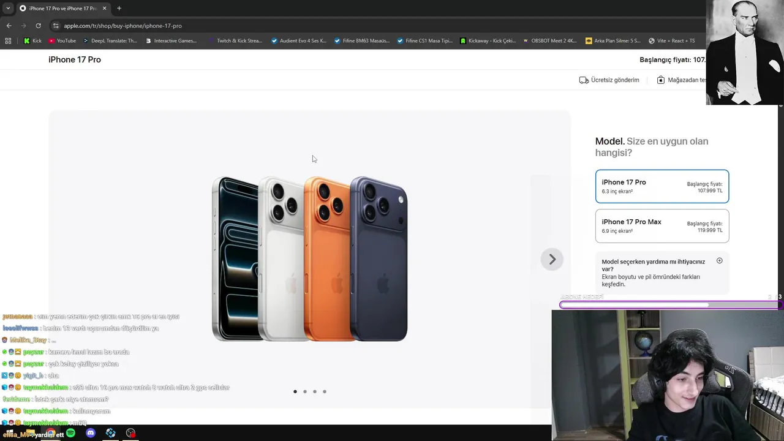This screenshot has height=441, width=784.
Task: Open Fifine BM63 bookmark
Action: click(x=361, y=41)
